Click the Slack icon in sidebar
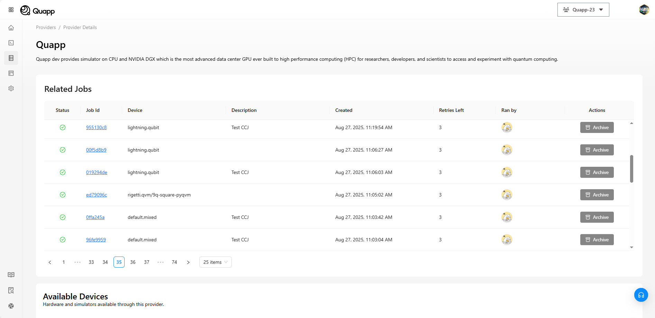 point(11,306)
